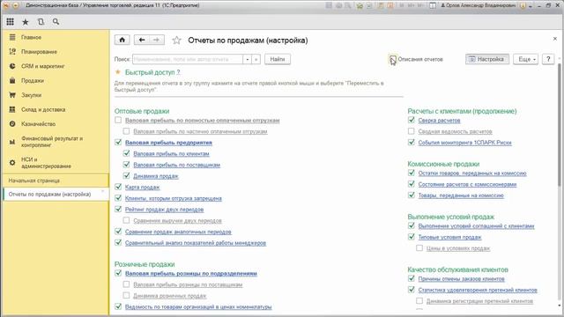This screenshot has width=564, height=317.
Task: Check Сводная ведомость расчетов checkbox
Action: point(412,131)
